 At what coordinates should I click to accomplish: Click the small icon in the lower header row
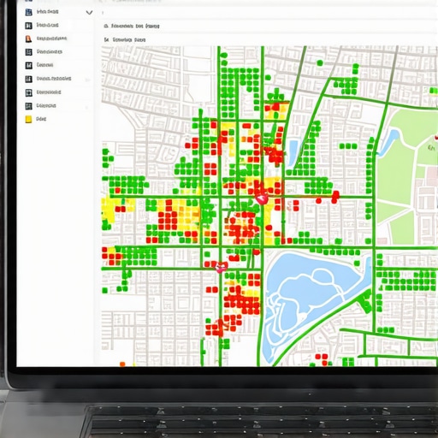[x=106, y=39]
